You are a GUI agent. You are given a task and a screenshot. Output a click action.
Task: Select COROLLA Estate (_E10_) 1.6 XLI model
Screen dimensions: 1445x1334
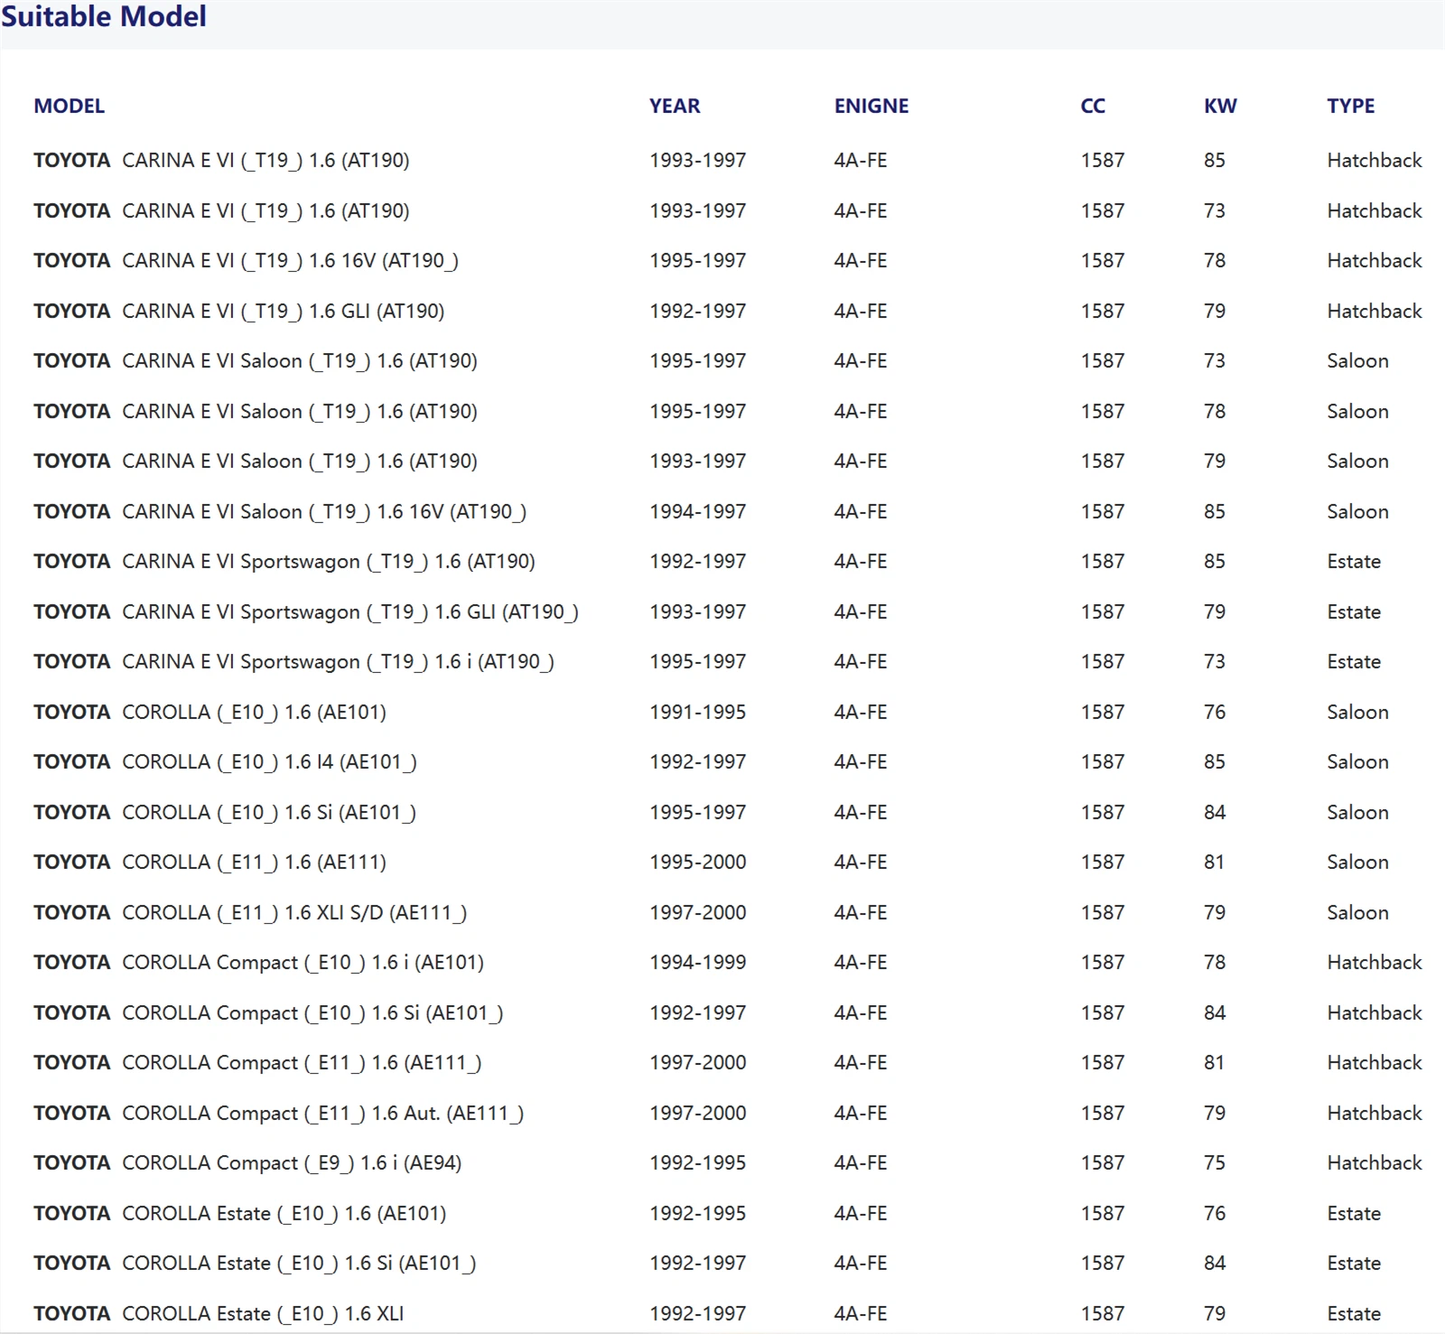(219, 1313)
